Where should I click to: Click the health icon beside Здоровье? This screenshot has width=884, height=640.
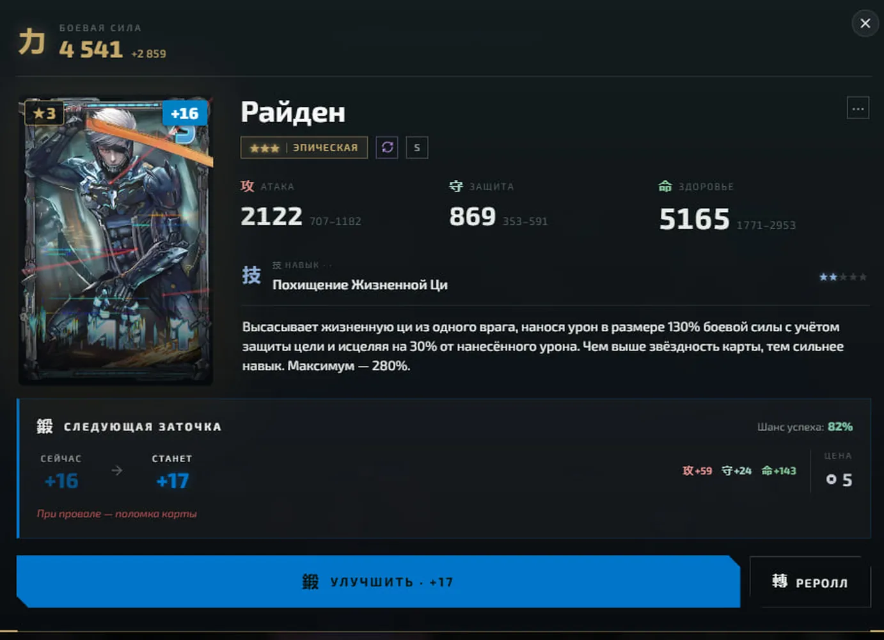(x=665, y=186)
